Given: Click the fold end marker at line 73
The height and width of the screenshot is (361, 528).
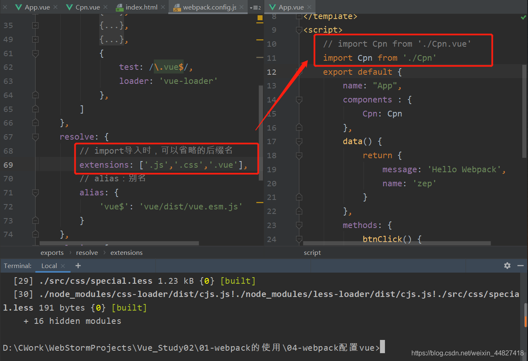Looking at the screenshot, I should click(x=35, y=221).
